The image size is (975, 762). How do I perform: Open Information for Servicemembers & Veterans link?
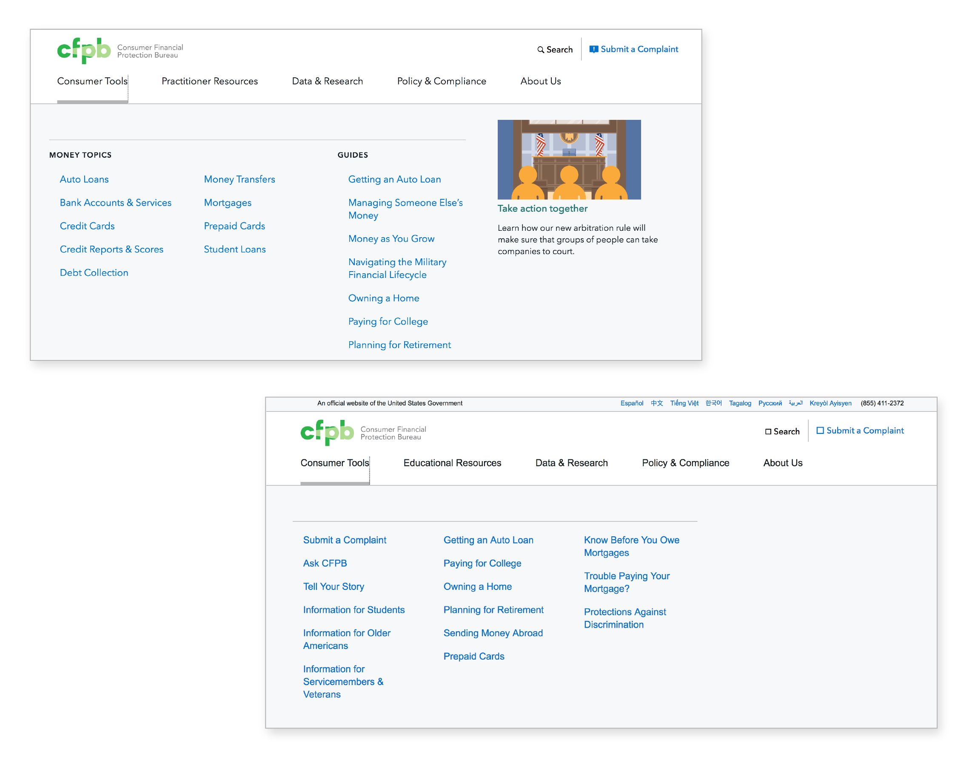point(343,682)
